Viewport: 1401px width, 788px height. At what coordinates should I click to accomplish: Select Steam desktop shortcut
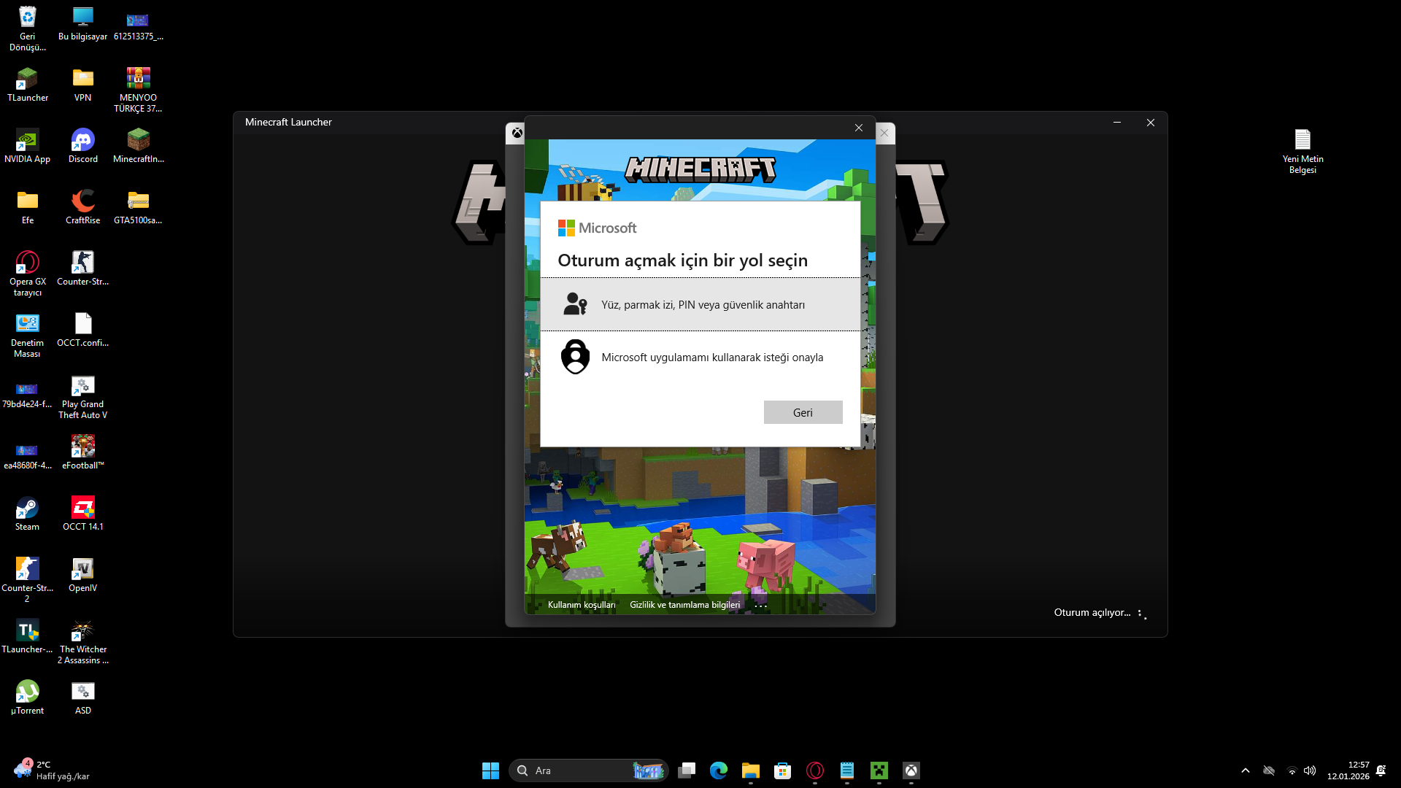(x=28, y=514)
